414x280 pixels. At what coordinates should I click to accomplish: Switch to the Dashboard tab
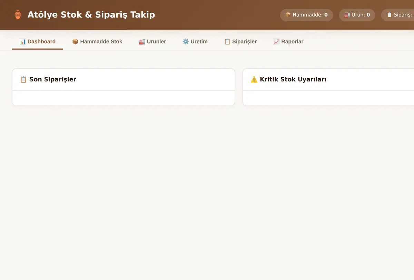tap(38, 41)
